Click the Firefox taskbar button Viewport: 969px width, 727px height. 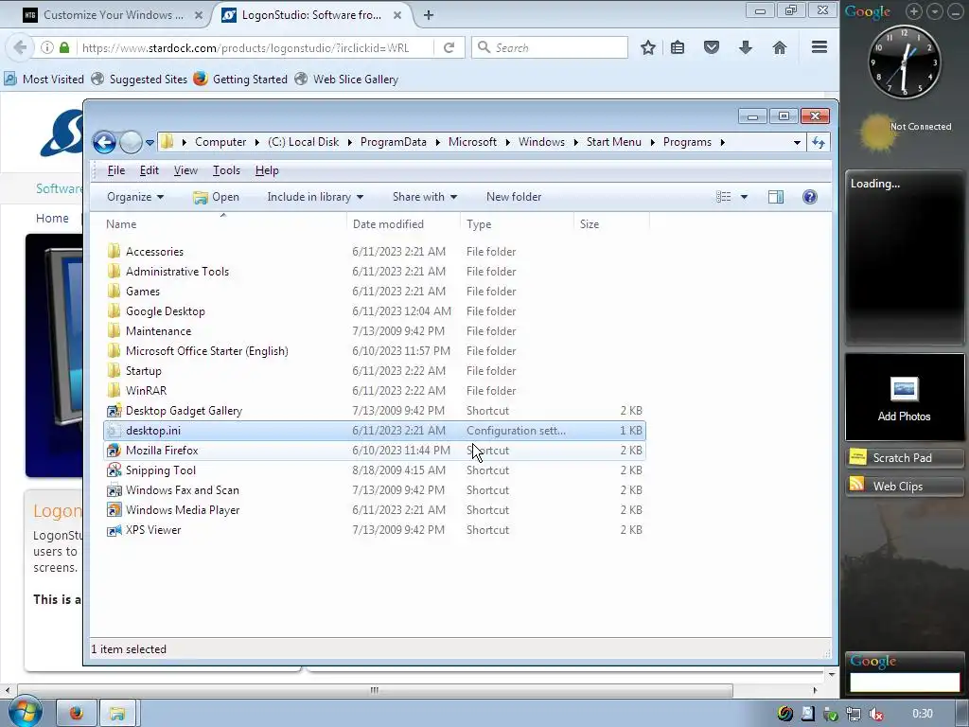pyautogui.click(x=76, y=714)
